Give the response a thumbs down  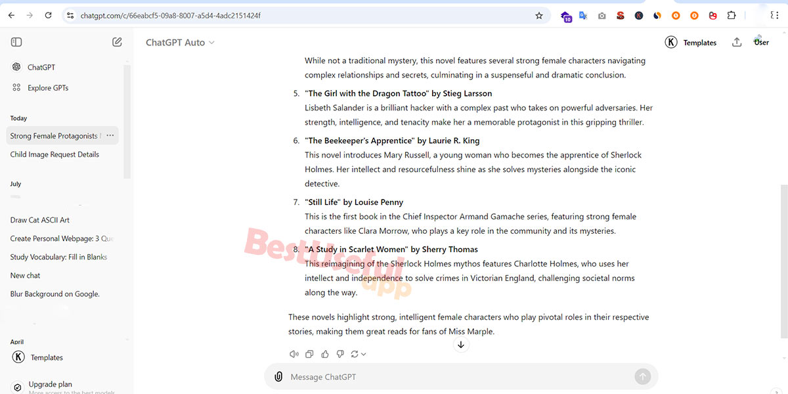coord(340,354)
